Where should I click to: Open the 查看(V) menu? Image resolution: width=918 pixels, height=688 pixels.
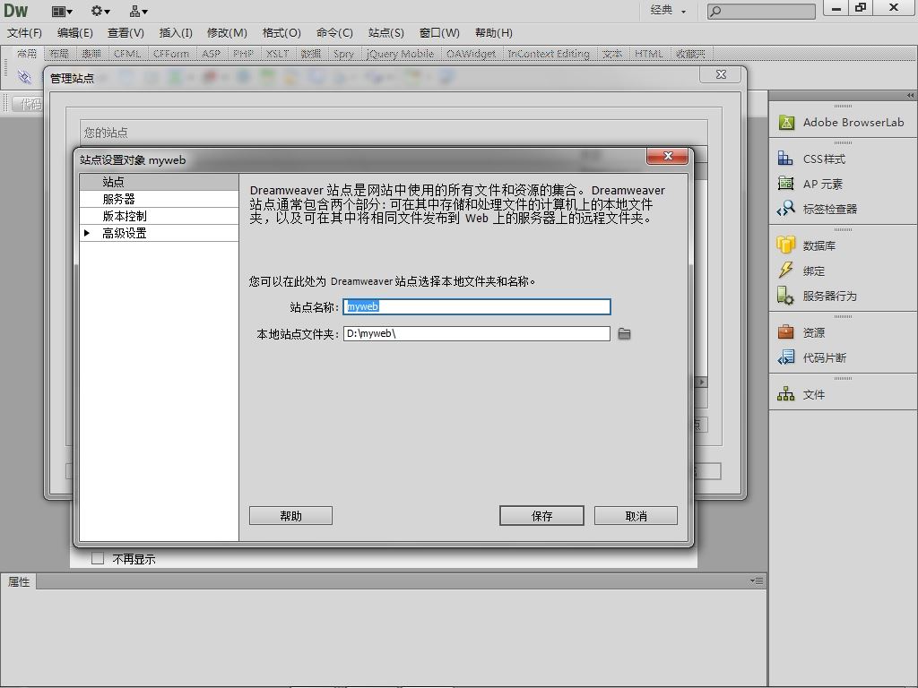(x=126, y=33)
